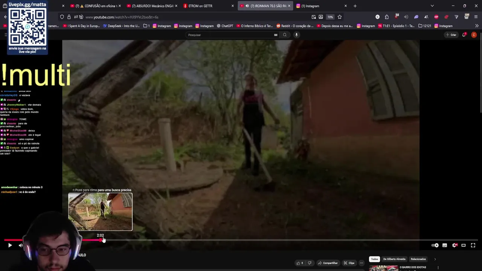The image size is (482, 271).
Task: Click the Pesquisar search field
Action: point(230,35)
